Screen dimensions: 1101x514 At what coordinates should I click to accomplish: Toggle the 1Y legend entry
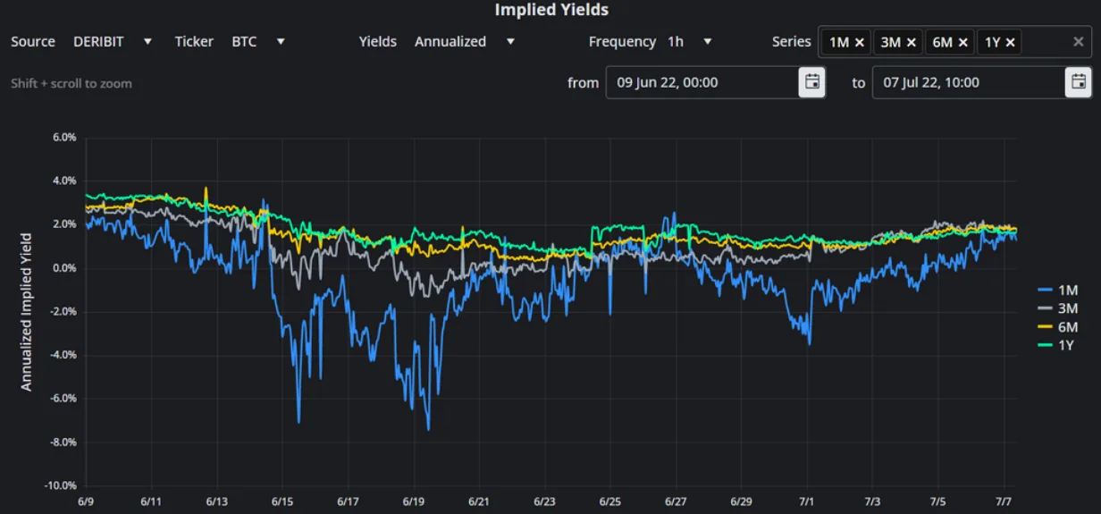(1056, 345)
